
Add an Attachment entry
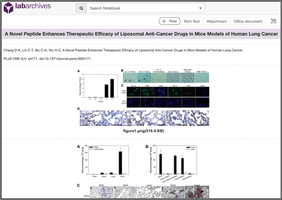point(217,21)
